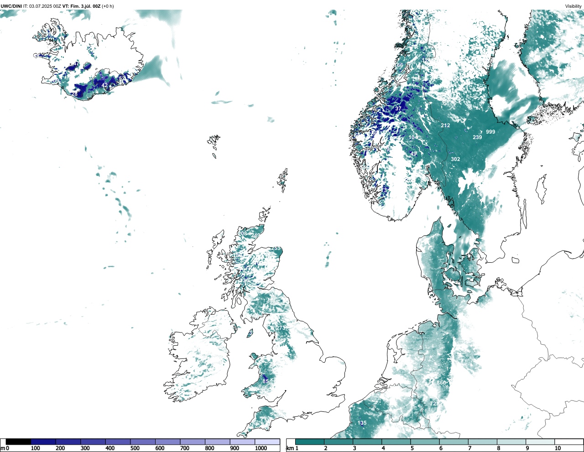Choose the 600–700 m legend swatch
The image size is (584, 452).
tap(167, 442)
